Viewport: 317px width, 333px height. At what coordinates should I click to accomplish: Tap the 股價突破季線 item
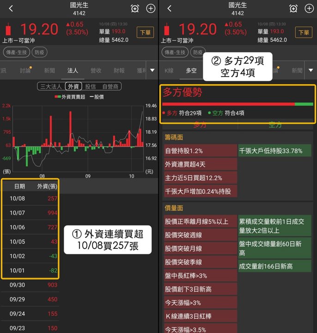coord(201,262)
